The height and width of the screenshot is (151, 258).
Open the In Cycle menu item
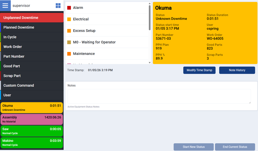(32, 37)
